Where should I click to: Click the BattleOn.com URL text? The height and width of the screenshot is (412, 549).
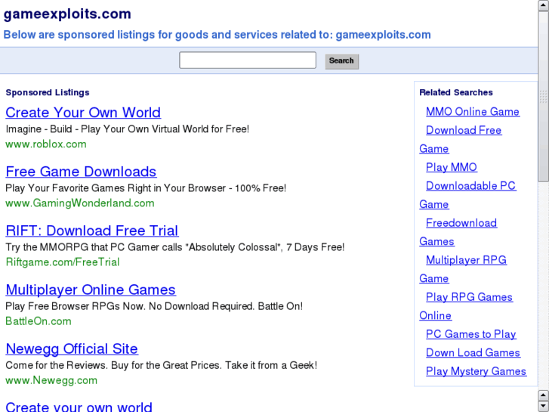[x=39, y=321]
